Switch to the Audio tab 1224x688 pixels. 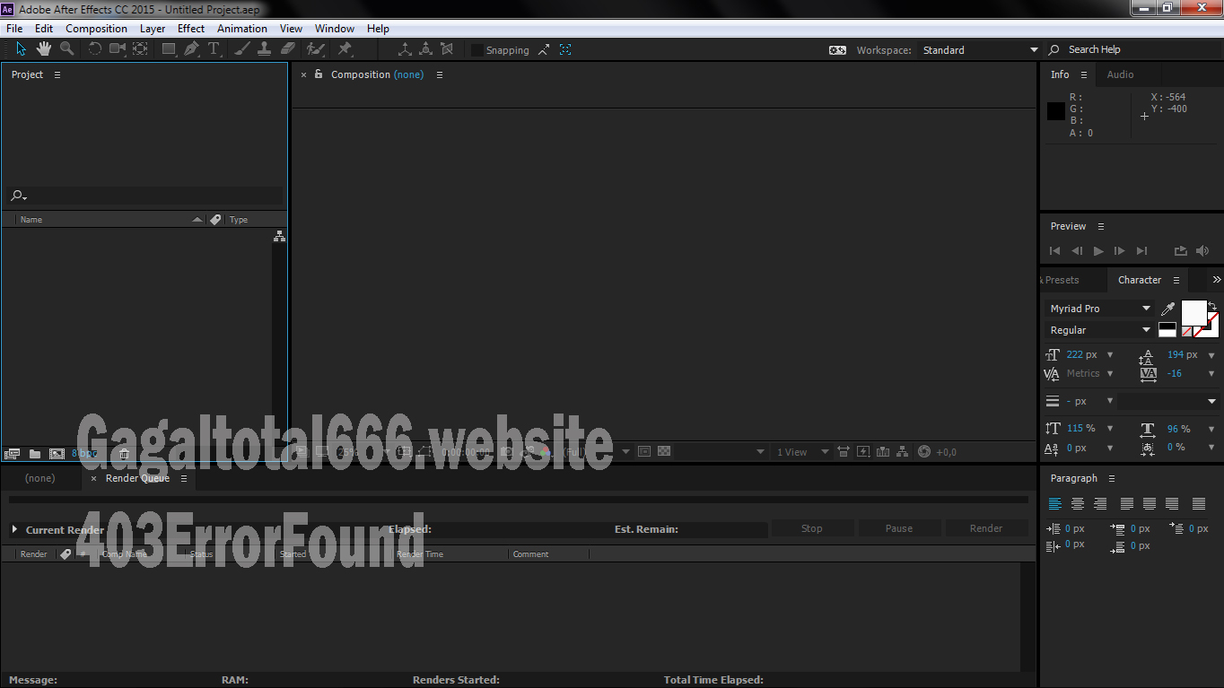pos(1119,74)
